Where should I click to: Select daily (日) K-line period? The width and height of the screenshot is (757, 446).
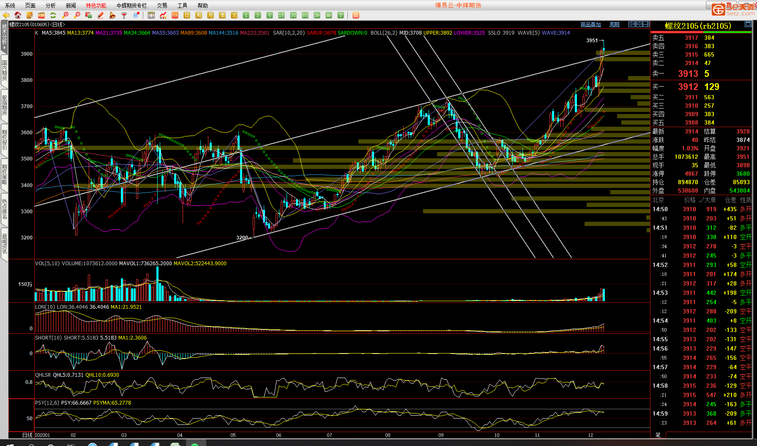tap(187, 15)
